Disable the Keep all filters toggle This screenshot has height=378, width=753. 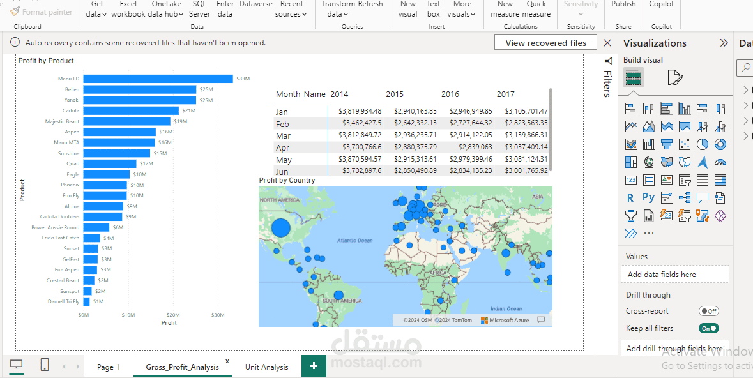(x=708, y=329)
